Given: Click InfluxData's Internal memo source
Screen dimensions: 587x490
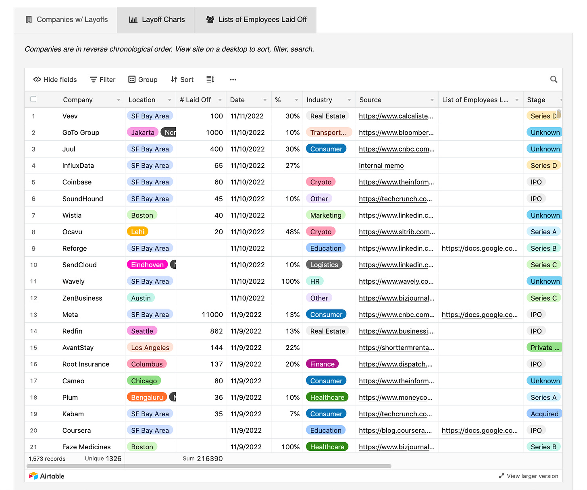Looking at the screenshot, I should coord(381,166).
